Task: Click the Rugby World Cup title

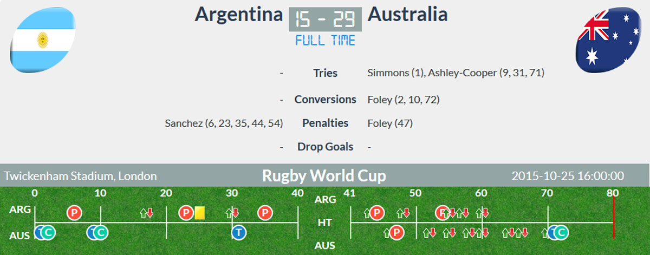Action: [324, 176]
